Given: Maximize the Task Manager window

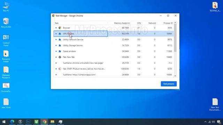Looking at the screenshot, I should [x=168, y=16].
